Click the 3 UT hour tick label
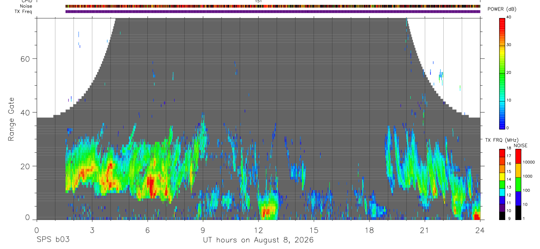540x249 pixels. [x=92, y=230]
